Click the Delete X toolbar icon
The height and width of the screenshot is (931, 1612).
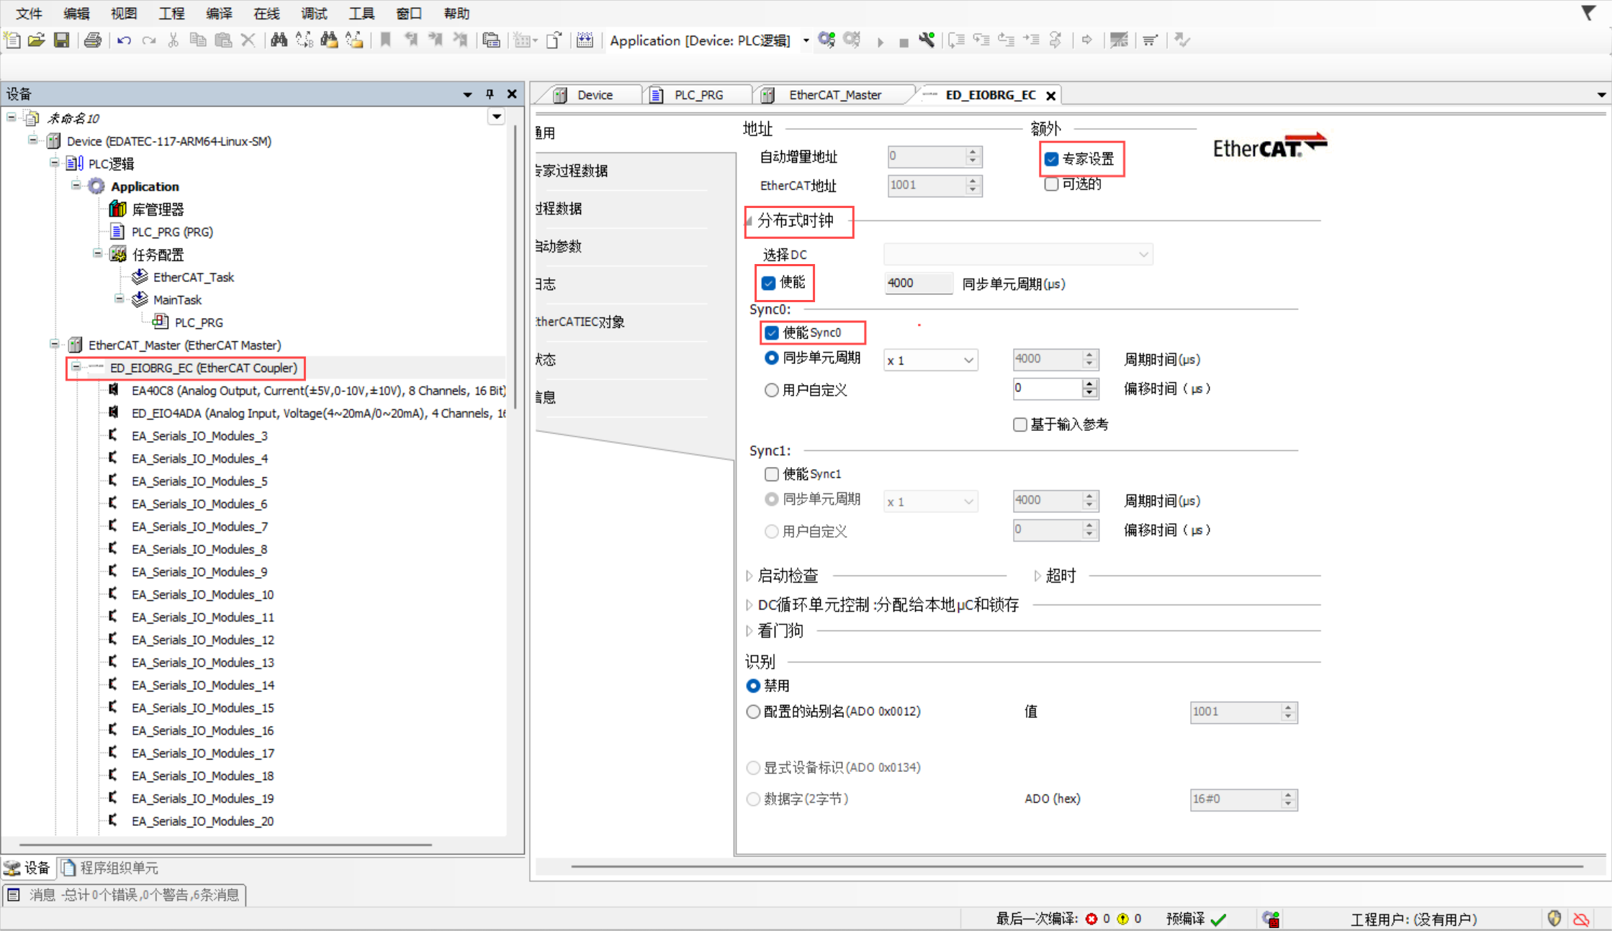point(248,40)
